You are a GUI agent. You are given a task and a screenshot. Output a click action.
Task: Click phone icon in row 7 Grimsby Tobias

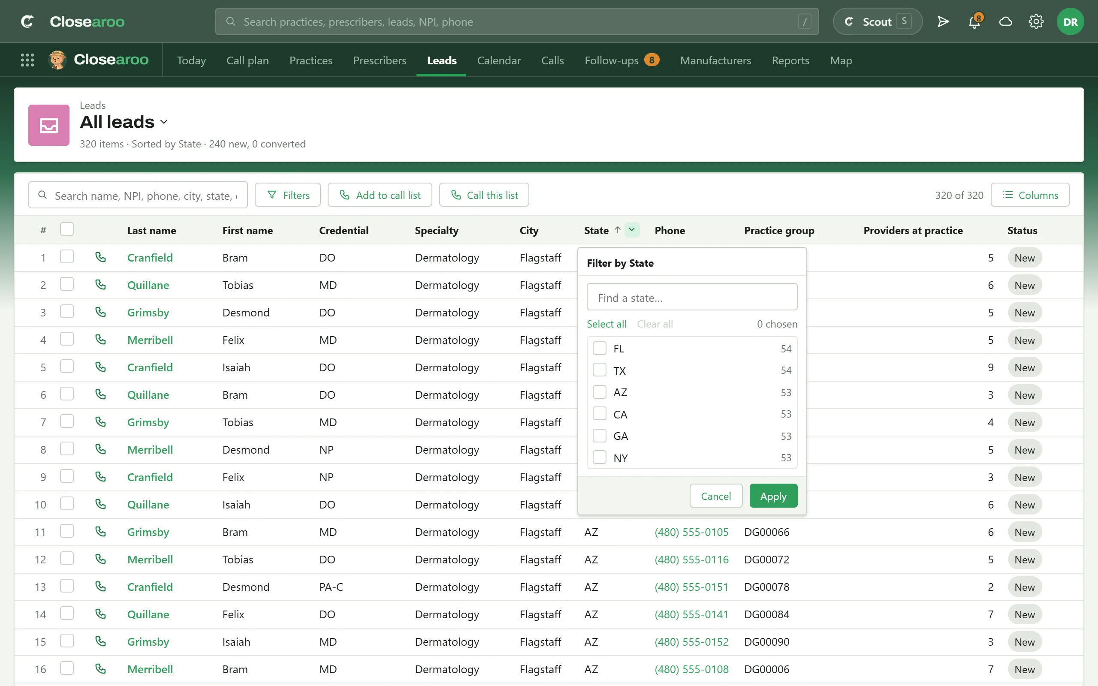[100, 422]
